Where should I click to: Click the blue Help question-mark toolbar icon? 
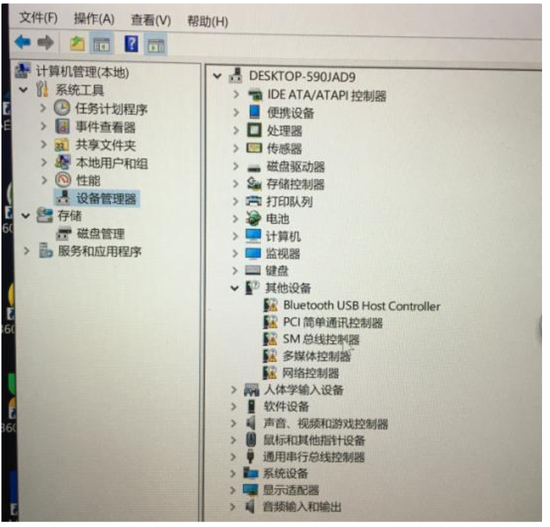132,44
